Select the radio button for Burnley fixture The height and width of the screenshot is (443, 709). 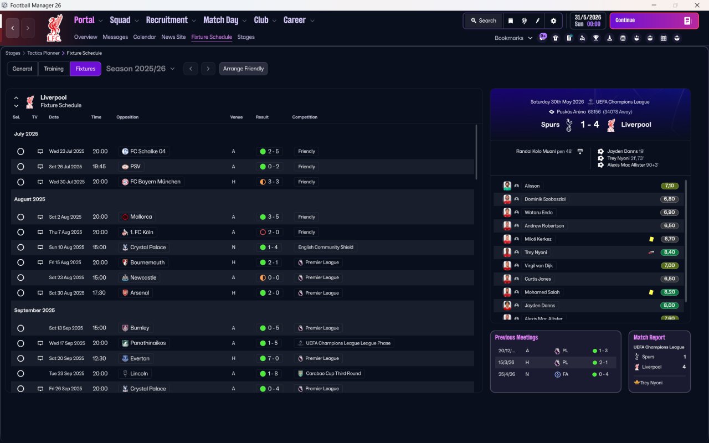(20, 328)
